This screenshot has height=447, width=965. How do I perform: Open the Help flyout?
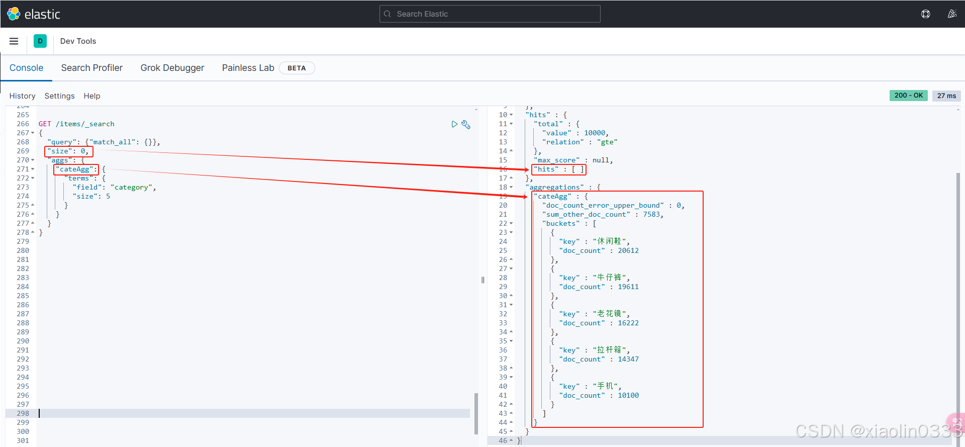coord(92,96)
